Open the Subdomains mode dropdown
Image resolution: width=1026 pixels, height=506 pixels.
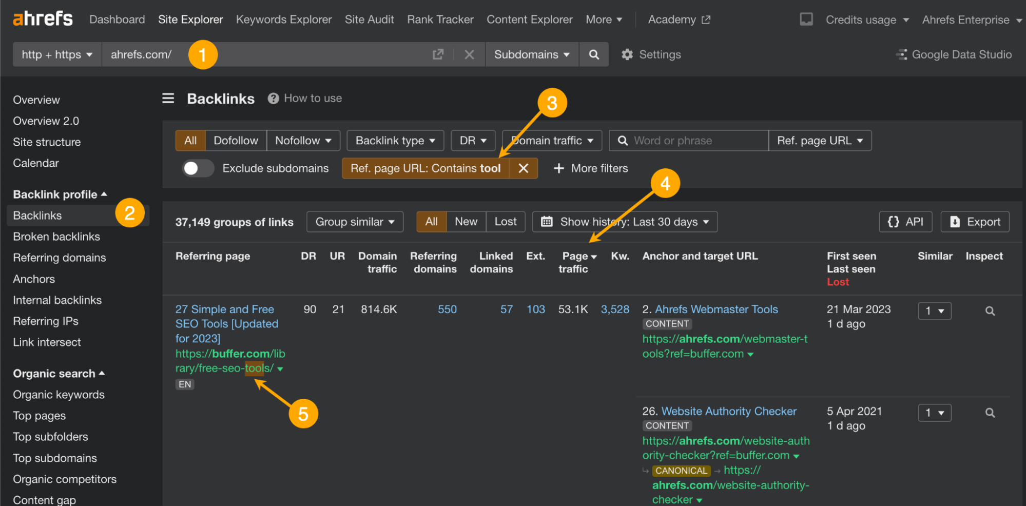tap(531, 54)
